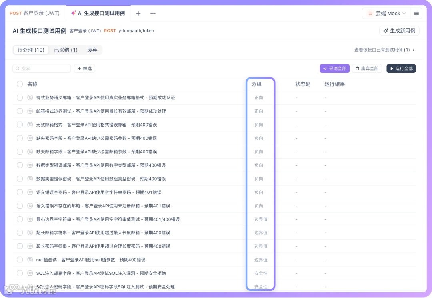Click /store/auth/token path text
432x298 pixels.
(x=136, y=30)
